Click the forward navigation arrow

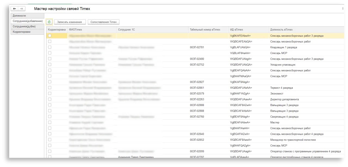(x=22, y=9)
